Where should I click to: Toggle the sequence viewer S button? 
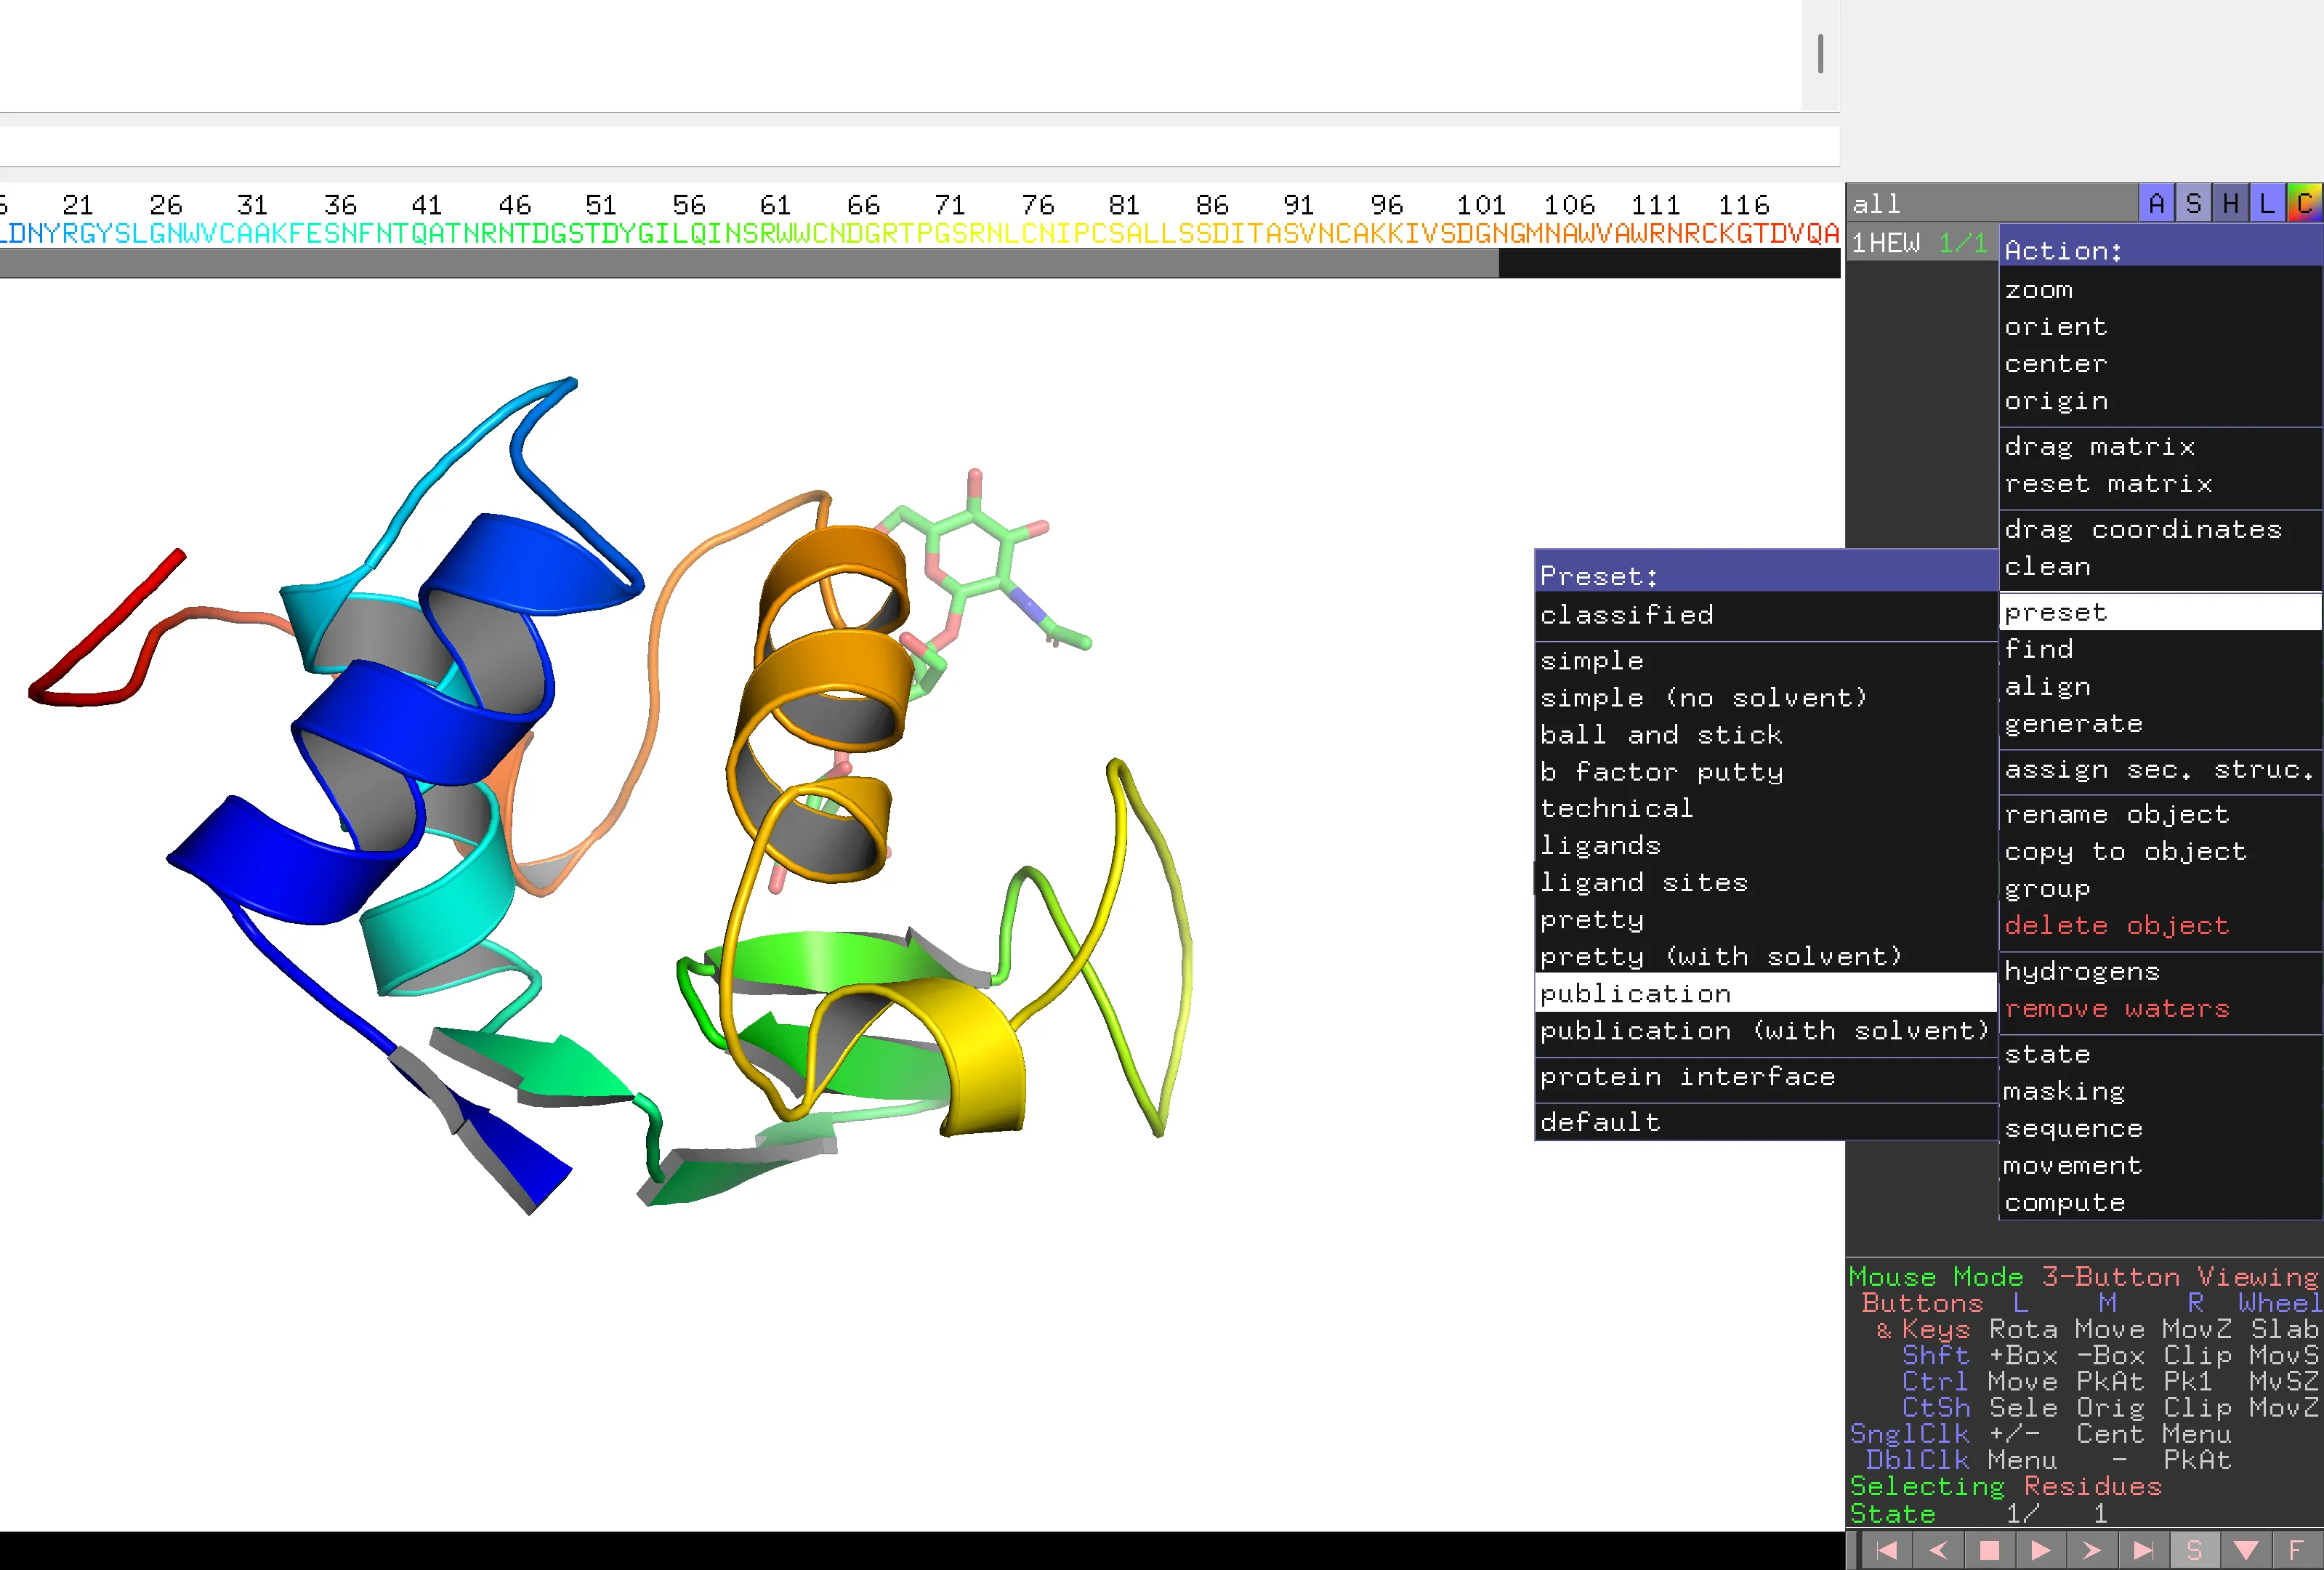(x=2194, y=1550)
